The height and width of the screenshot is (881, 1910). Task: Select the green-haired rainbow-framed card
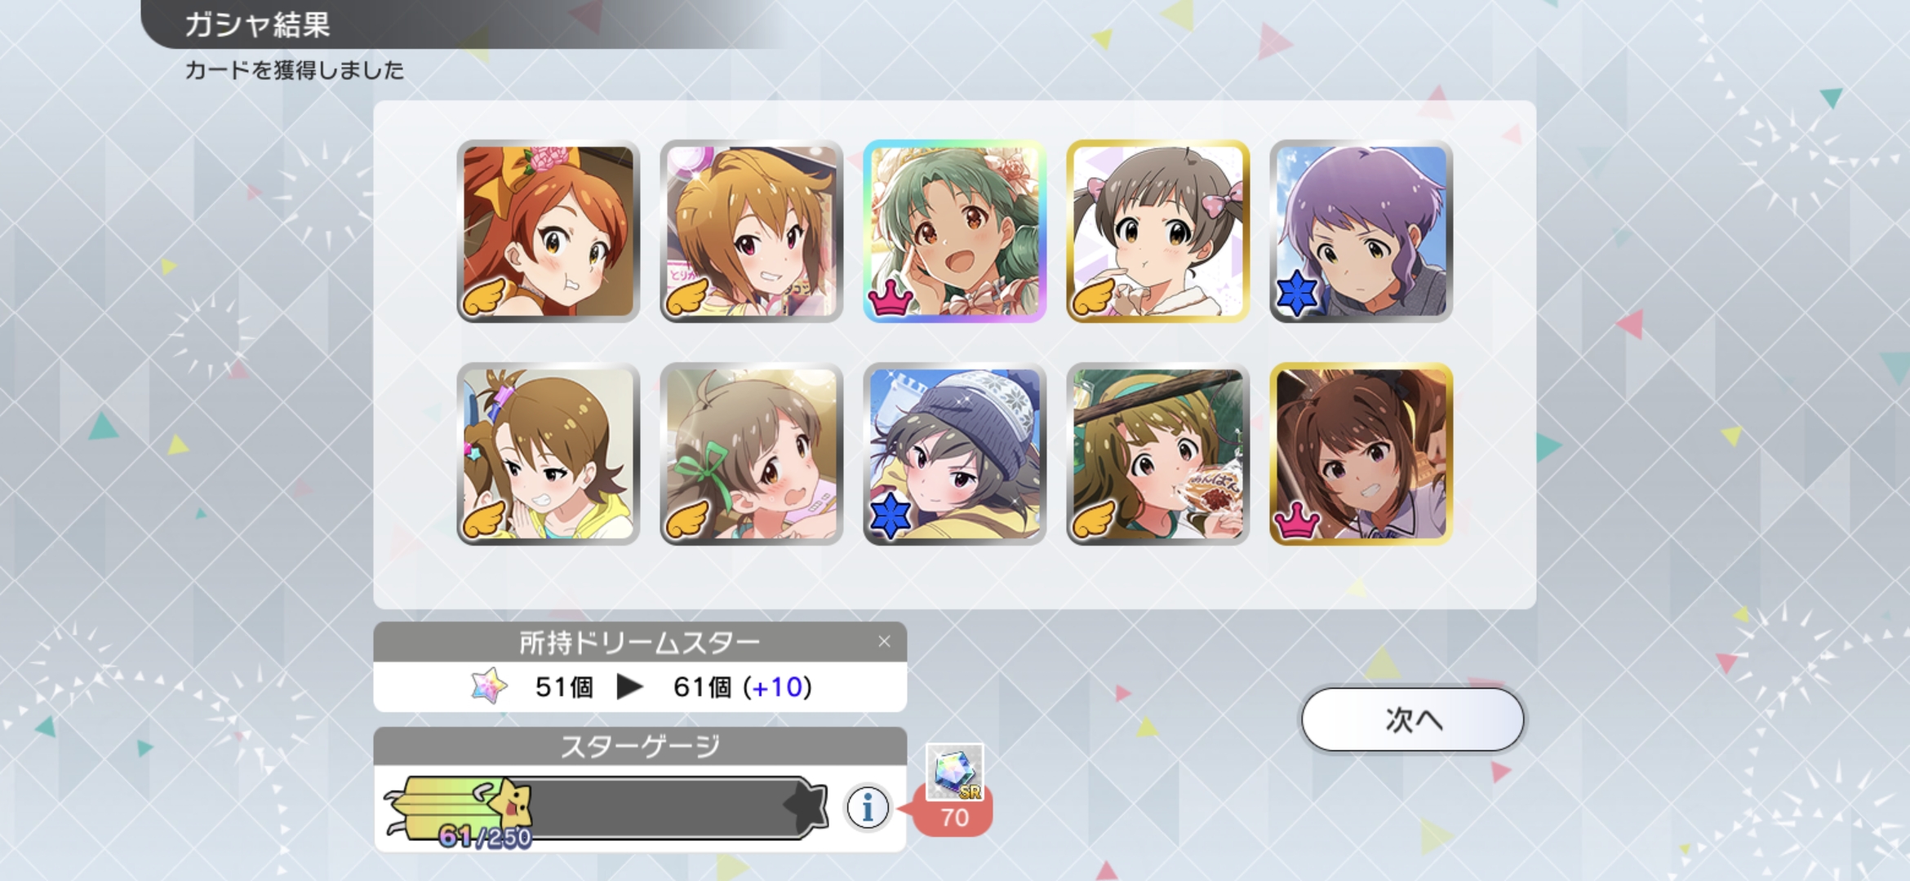954,231
